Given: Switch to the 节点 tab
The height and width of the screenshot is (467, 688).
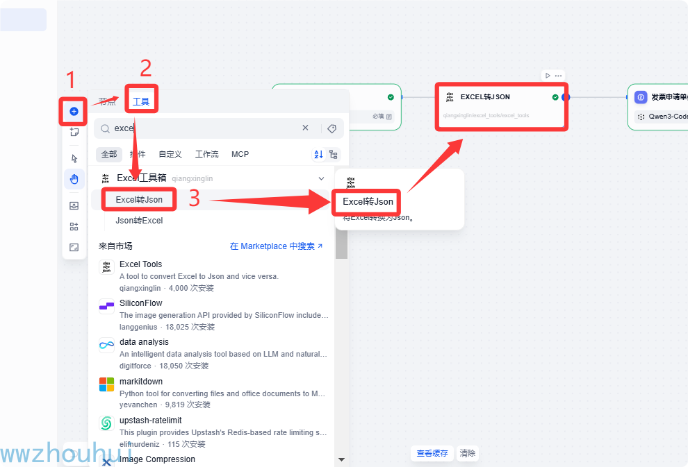Looking at the screenshot, I should coord(107,101).
